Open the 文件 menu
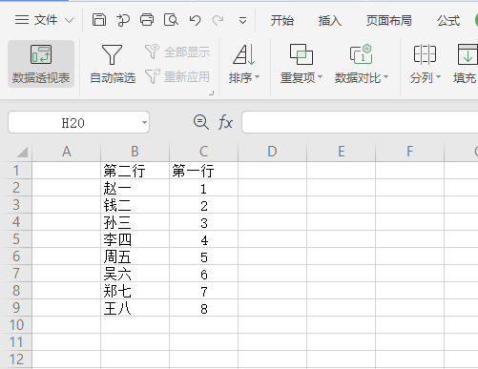This screenshot has height=369, width=478. (36, 20)
